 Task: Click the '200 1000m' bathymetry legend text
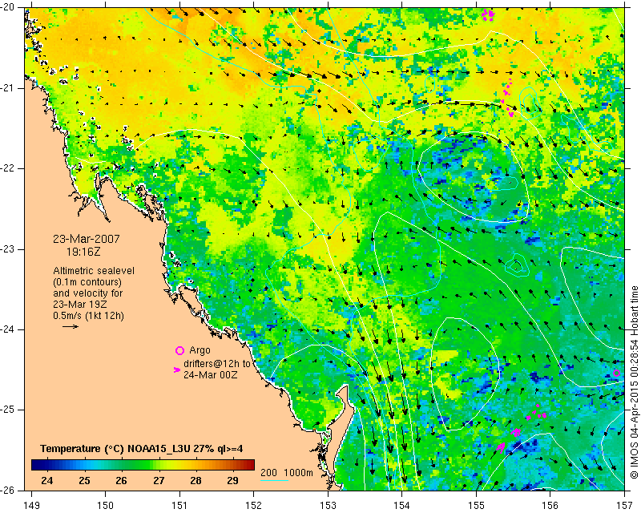[x=287, y=473]
